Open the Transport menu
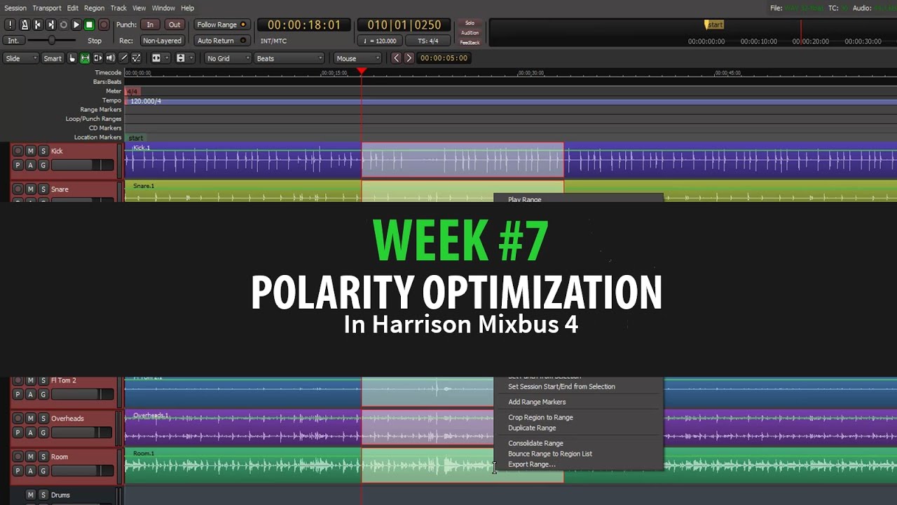Viewport: 897px width, 505px height. point(47,8)
